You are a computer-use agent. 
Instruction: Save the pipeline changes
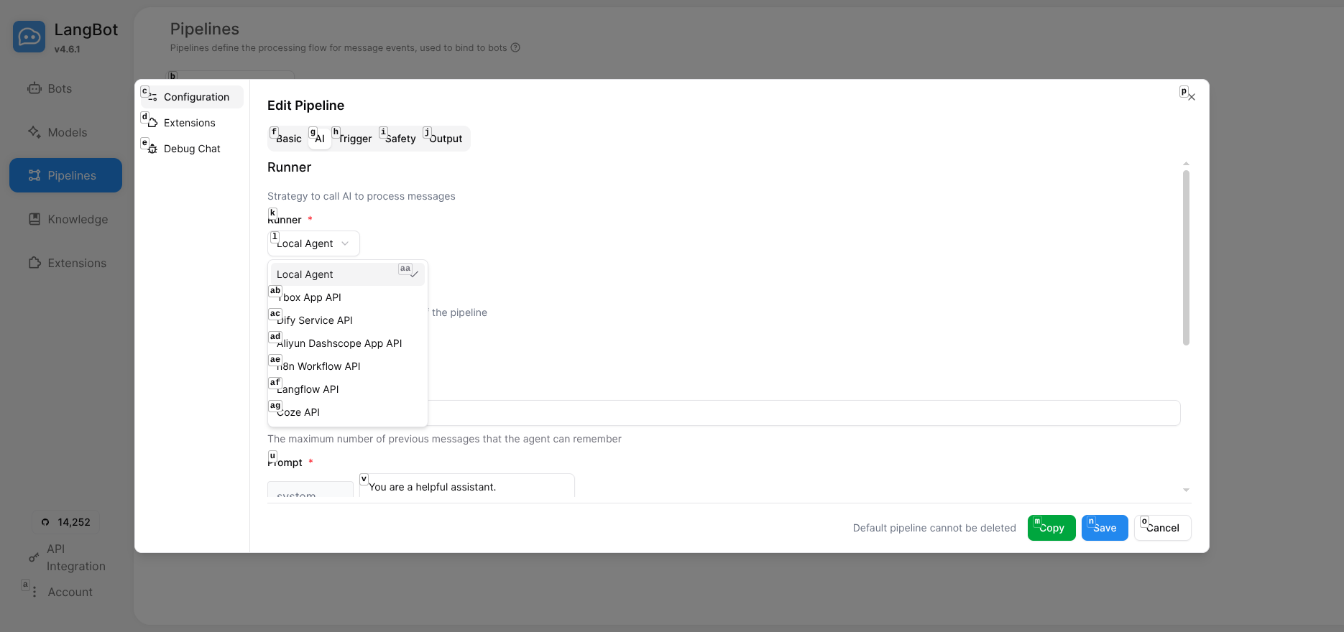click(x=1104, y=528)
